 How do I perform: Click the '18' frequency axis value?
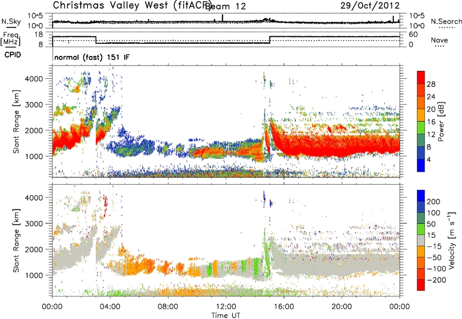(x=39, y=35)
